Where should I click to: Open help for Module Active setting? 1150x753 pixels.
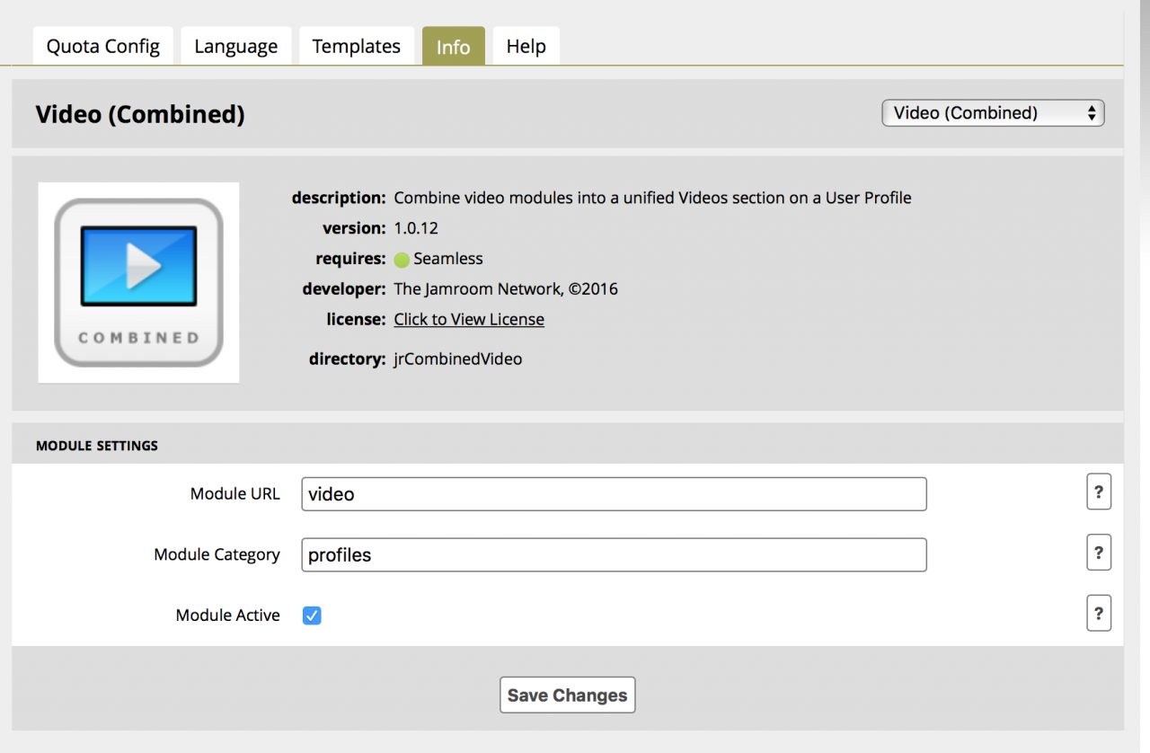coord(1098,614)
